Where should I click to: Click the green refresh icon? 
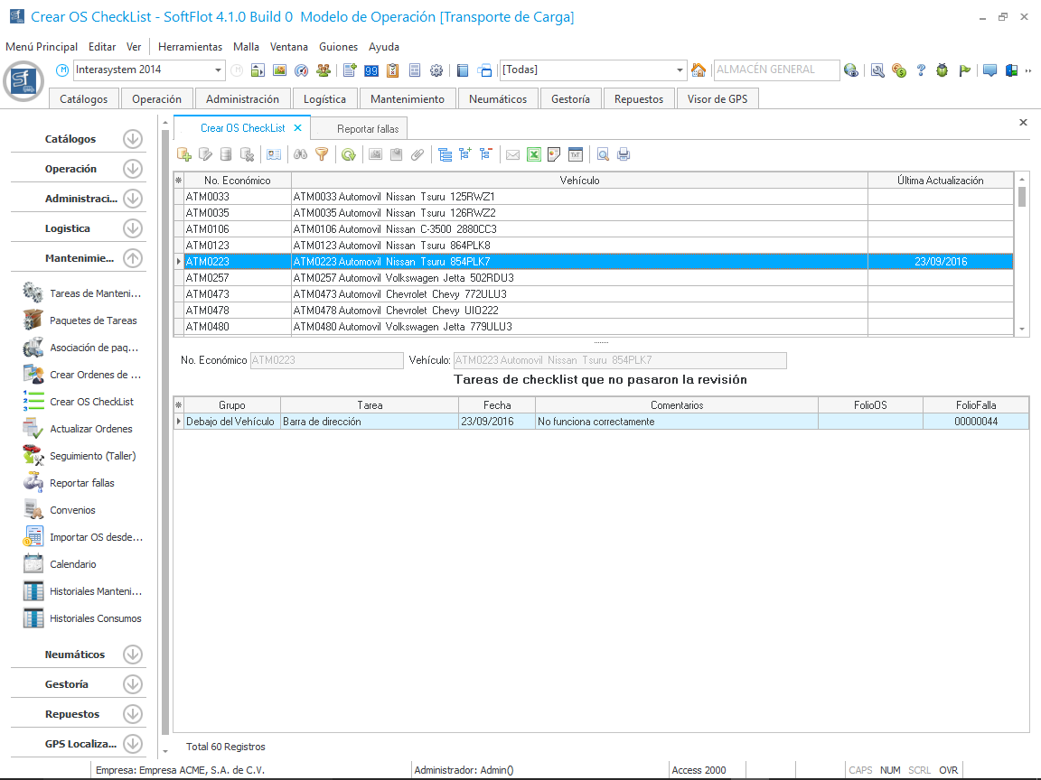click(348, 154)
